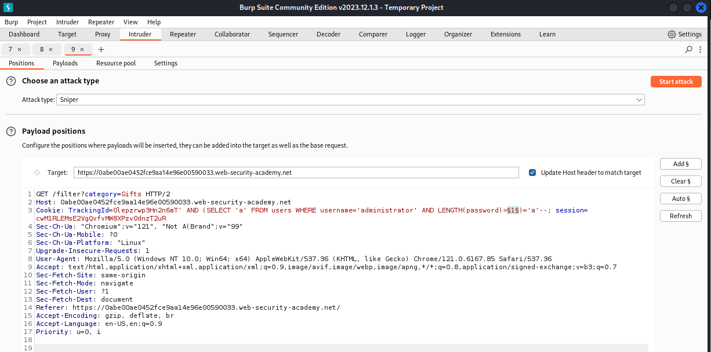
Task: Add a new Intruder tab with plus
Action: pos(101,49)
